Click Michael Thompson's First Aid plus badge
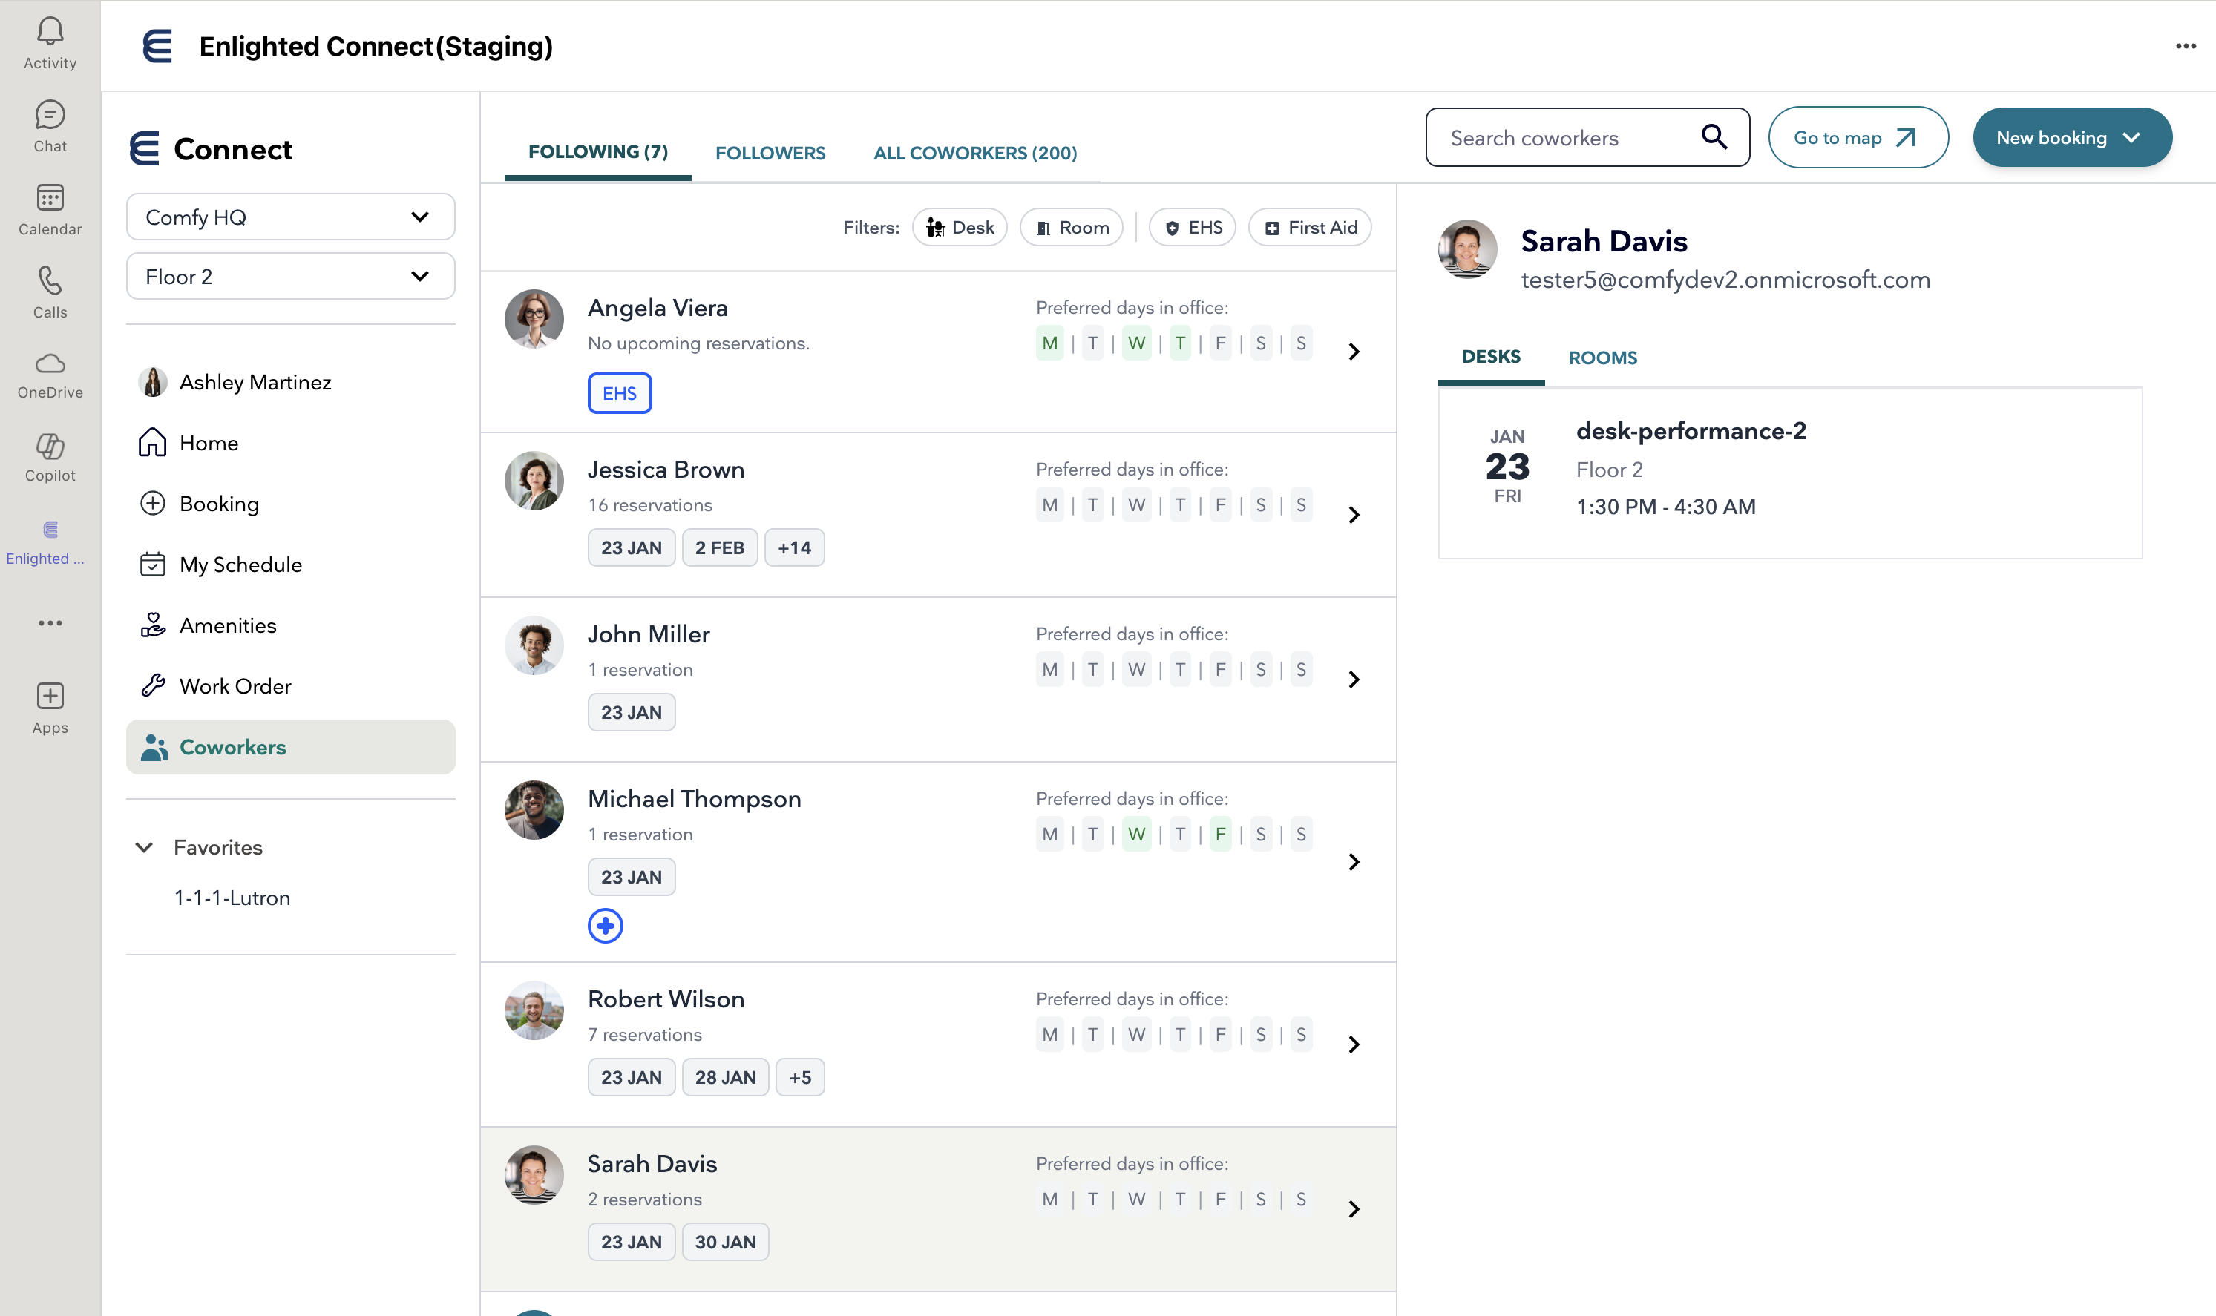This screenshot has height=1316, width=2216. (606, 926)
